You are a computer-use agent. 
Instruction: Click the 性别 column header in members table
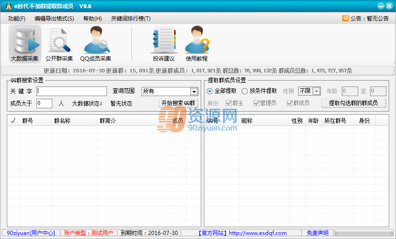[x=297, y=121]
